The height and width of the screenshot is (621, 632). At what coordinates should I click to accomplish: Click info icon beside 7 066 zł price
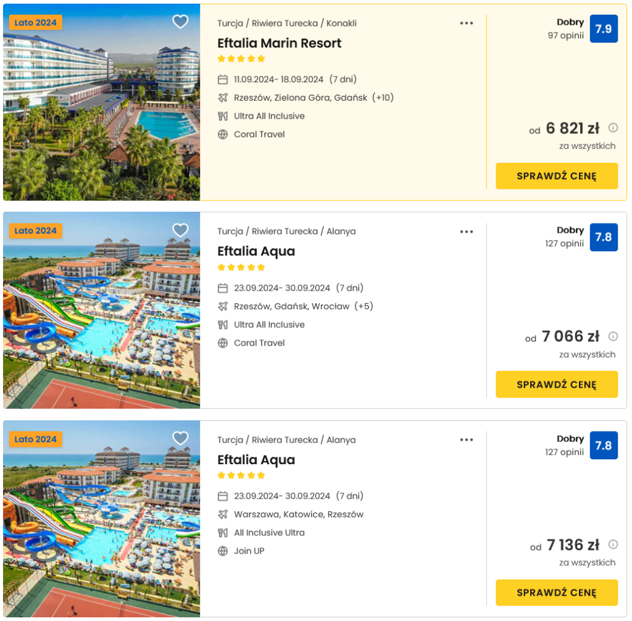tap(613, 336)
